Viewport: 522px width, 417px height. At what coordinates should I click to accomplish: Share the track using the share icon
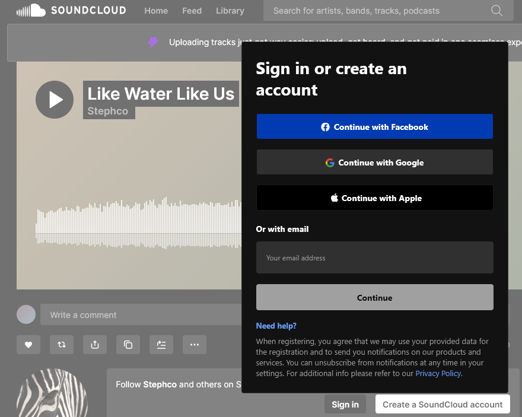click(x=95, y=345)
